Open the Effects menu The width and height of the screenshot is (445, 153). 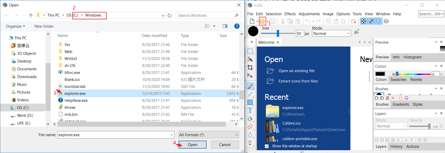coord(290,14)
